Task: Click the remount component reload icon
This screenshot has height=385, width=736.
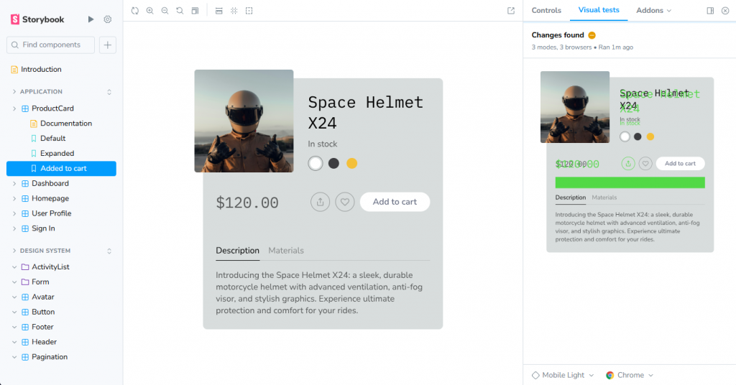Action: pos(135,11)
